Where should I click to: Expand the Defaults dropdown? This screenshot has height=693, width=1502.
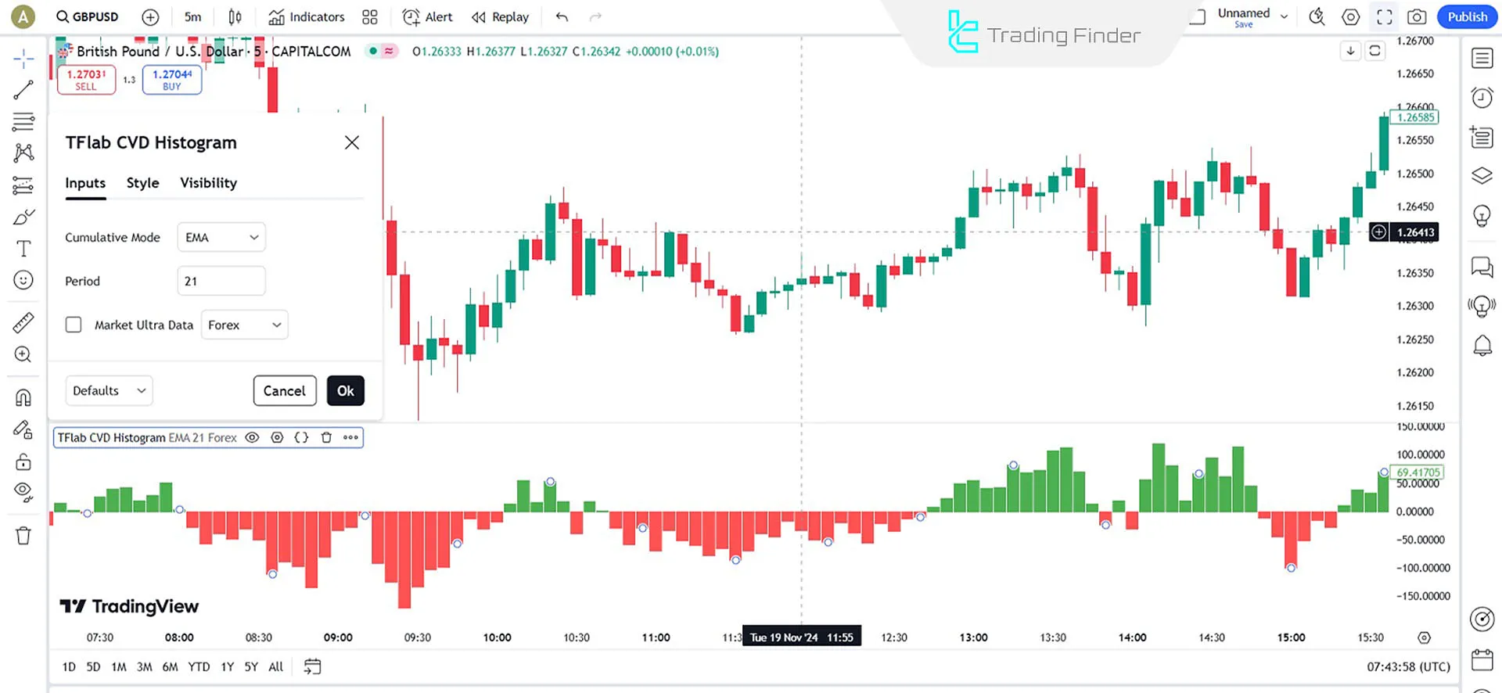pyautogui.click(x=109, y=391)
